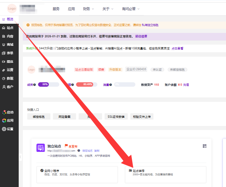Go to 媒体 media section
The width and height of the screenshot is (226, 187).
coord(8,61)
